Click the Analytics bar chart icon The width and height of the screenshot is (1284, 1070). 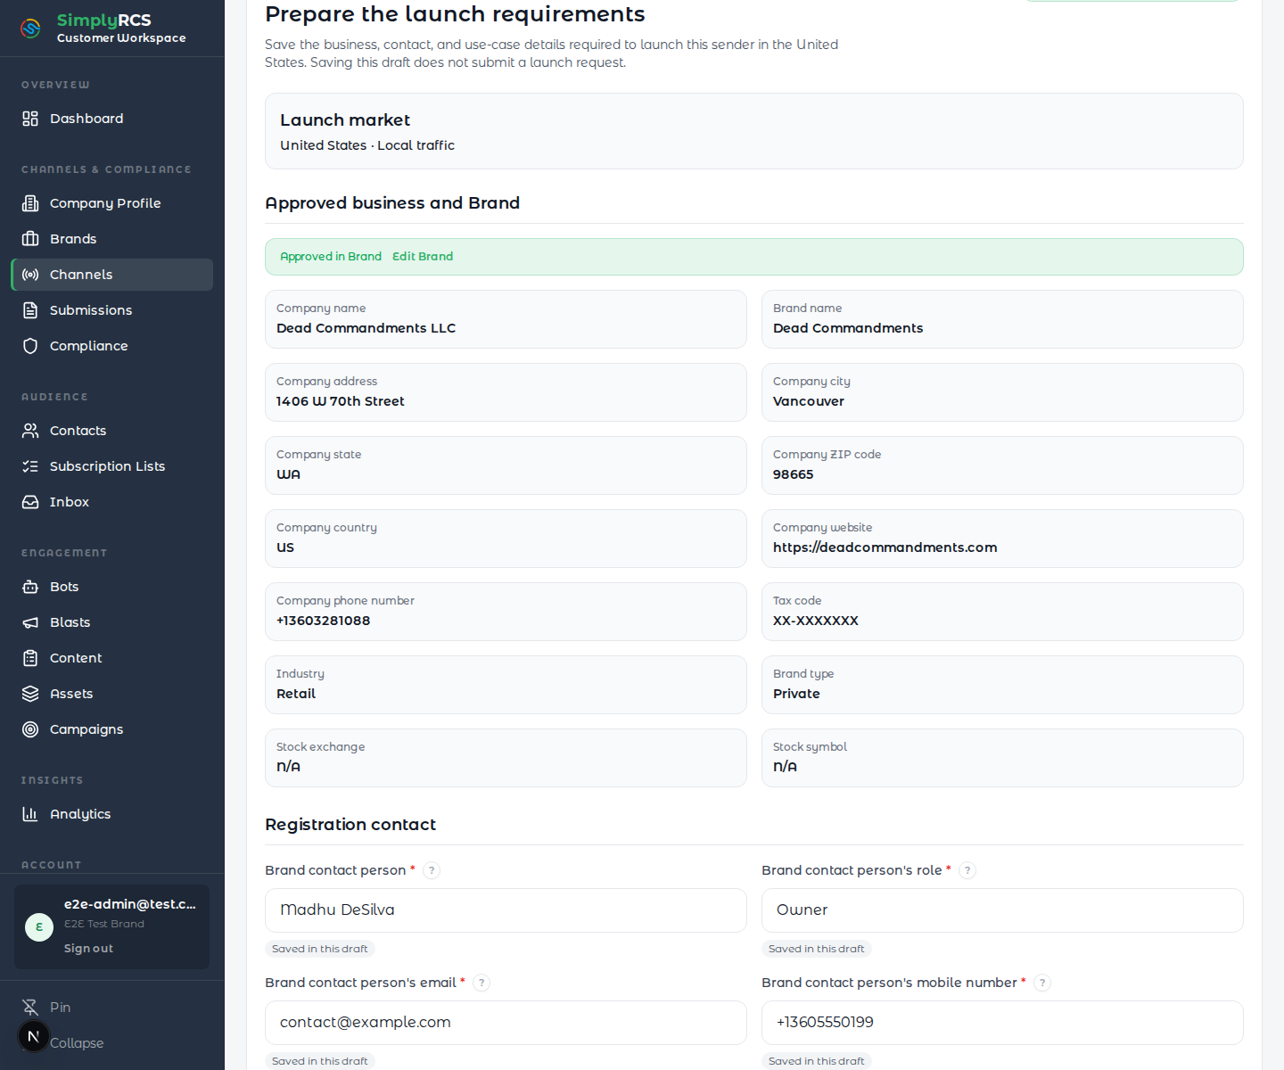[x=30, y=814]
